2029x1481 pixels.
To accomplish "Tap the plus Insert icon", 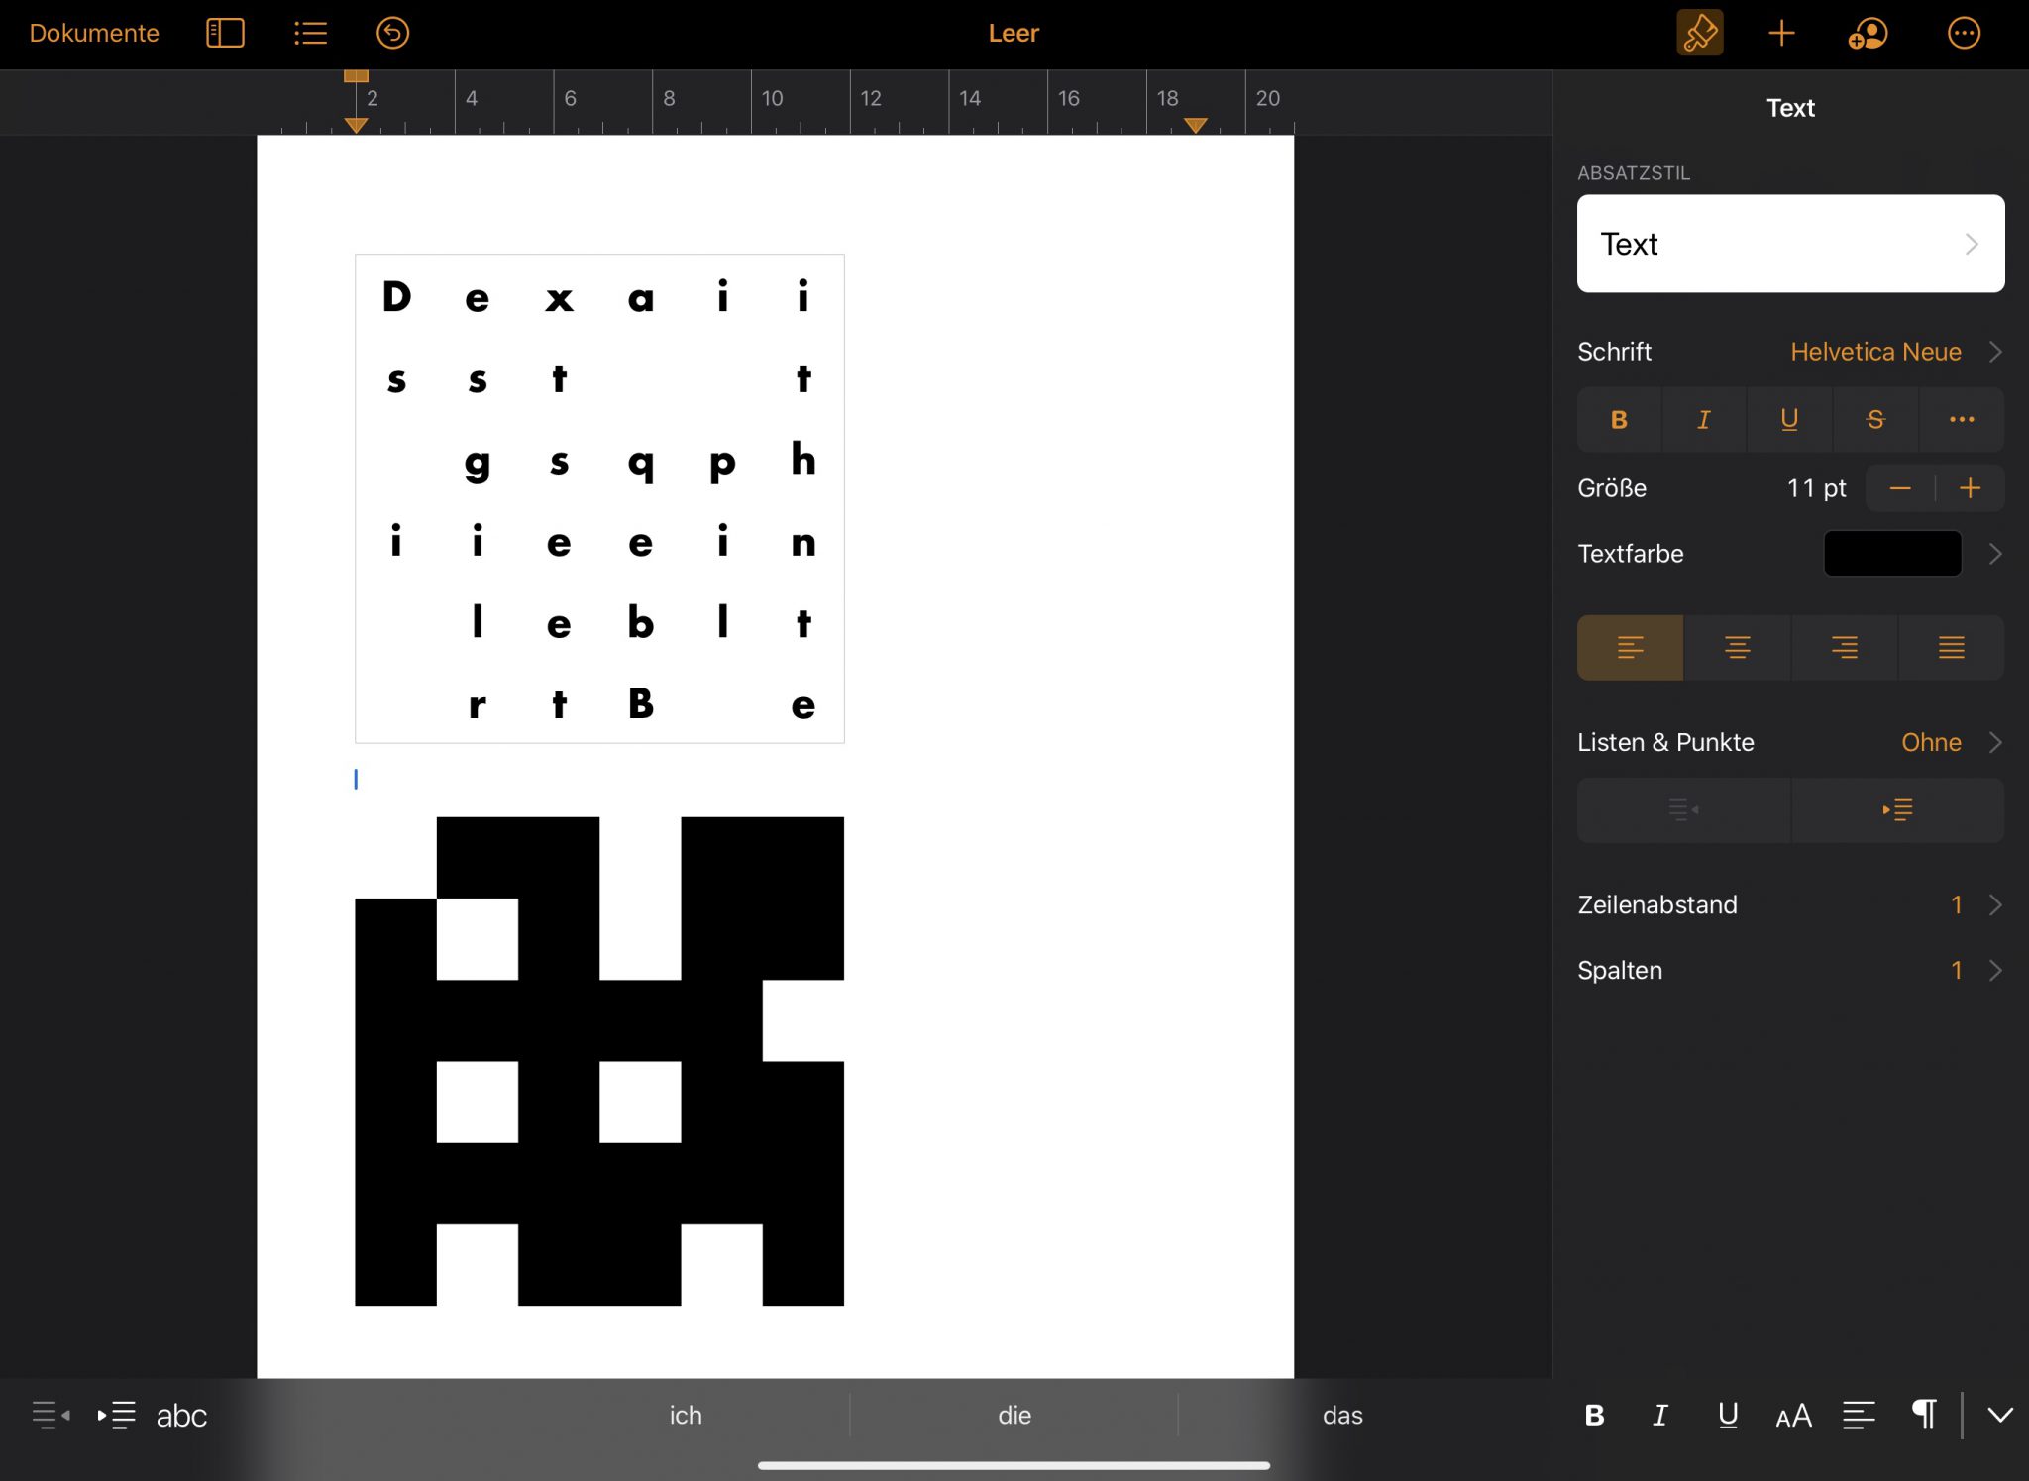I will click(x=1781, y=33).
